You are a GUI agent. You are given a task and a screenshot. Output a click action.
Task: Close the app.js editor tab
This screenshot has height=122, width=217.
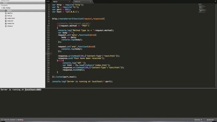point(69,1)
